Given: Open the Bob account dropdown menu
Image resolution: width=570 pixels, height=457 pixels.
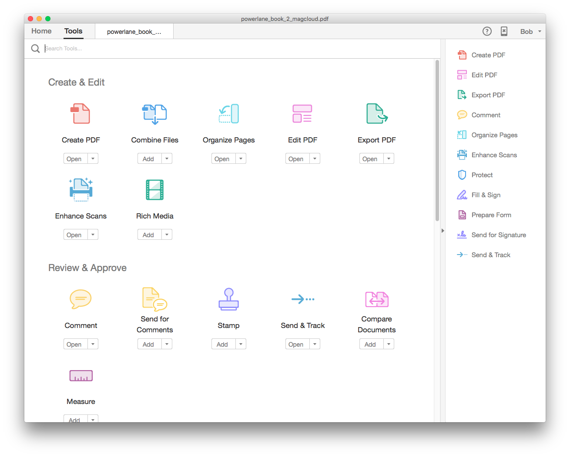Looking at the screenshot, I should point(531,31).
